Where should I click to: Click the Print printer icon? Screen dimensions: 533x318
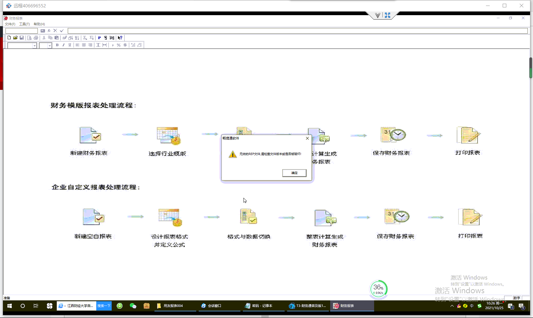click(36, 38)
